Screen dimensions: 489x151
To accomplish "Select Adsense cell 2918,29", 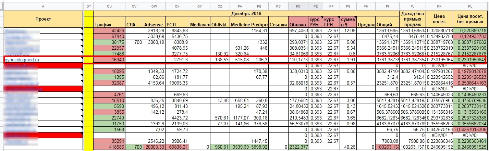I will (x=154, y=31).
